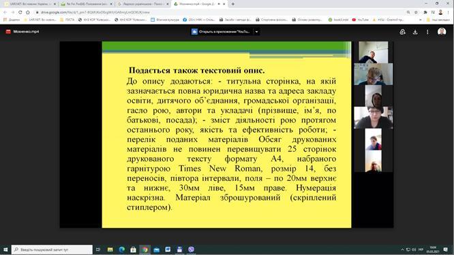Viewport: 454px width, 255px height.
Task: Click the browser back arrow
Action: click(5, 12)
